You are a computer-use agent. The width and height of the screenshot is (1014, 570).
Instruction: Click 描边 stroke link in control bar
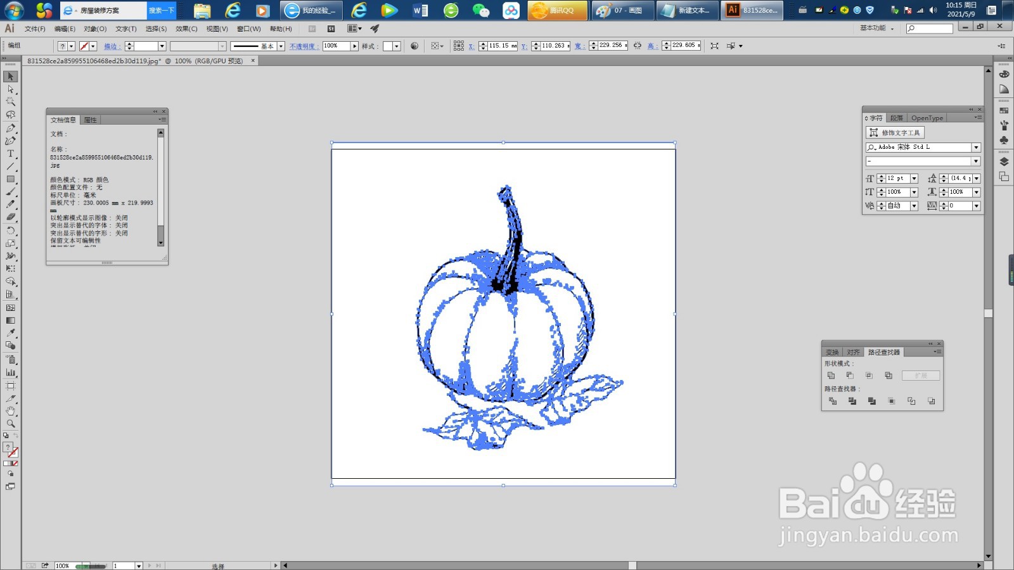click(x=112, y=46)
